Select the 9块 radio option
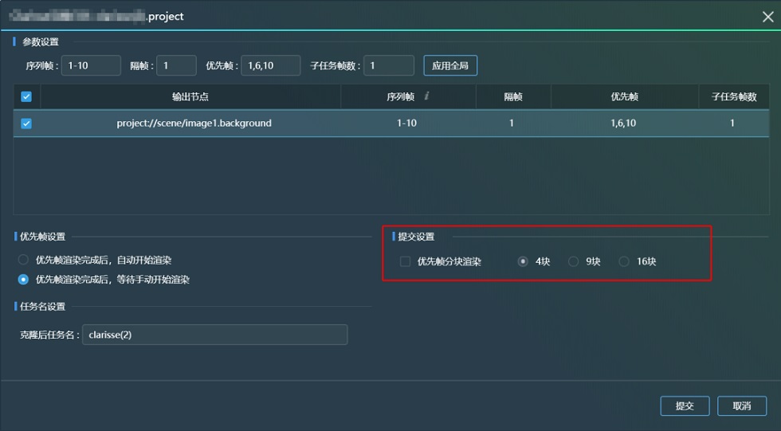 click(x=573, y=261)
